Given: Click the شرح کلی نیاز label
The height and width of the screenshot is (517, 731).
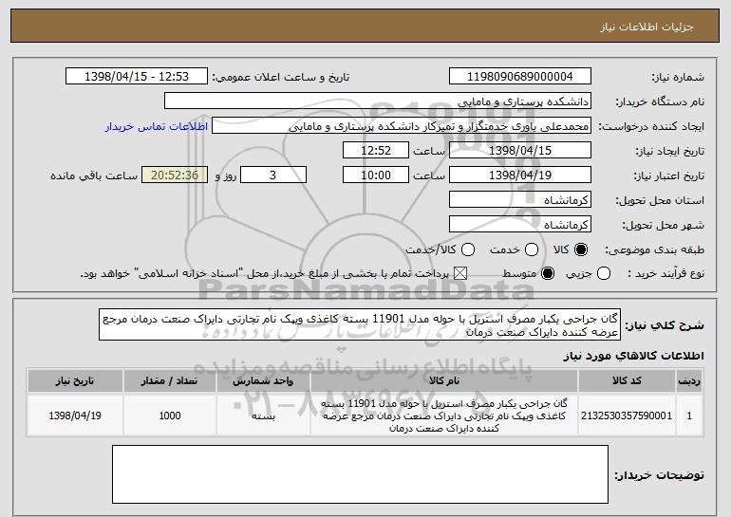Looking at the screenshot, I should click(665, 325).
